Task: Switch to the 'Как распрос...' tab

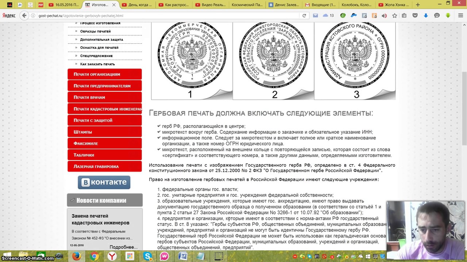Action: (x=174, y=5)
